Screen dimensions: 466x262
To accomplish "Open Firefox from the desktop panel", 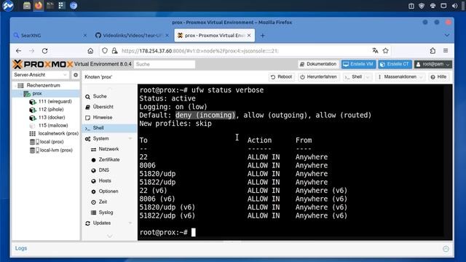I will coord(39,5).
